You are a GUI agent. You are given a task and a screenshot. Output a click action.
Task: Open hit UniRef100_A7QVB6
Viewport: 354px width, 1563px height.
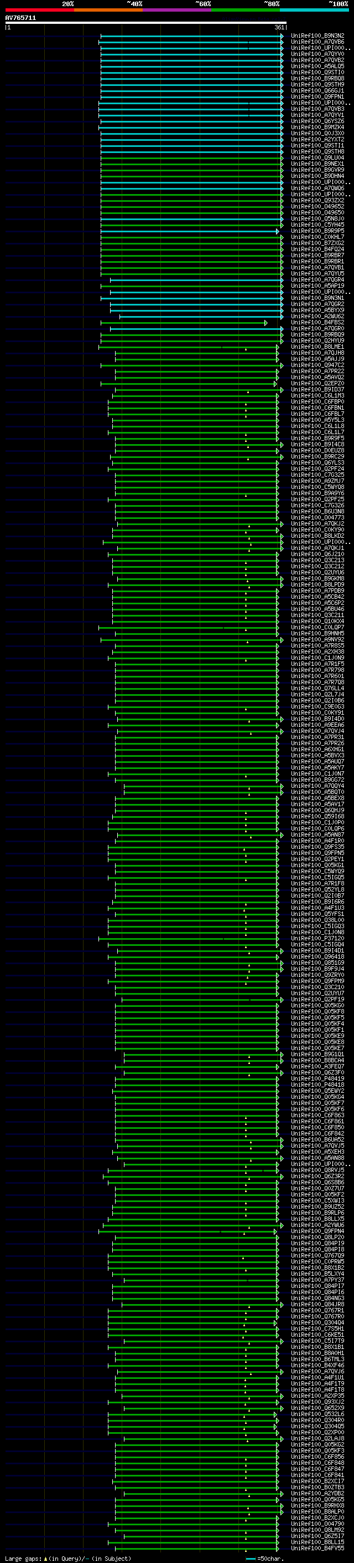(x=317, y=42)
